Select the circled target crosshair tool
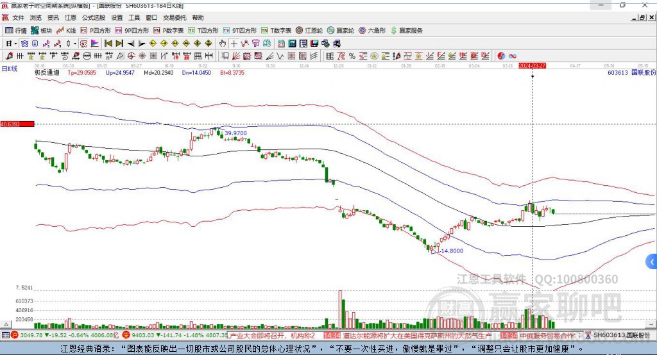 pos(131,56)
